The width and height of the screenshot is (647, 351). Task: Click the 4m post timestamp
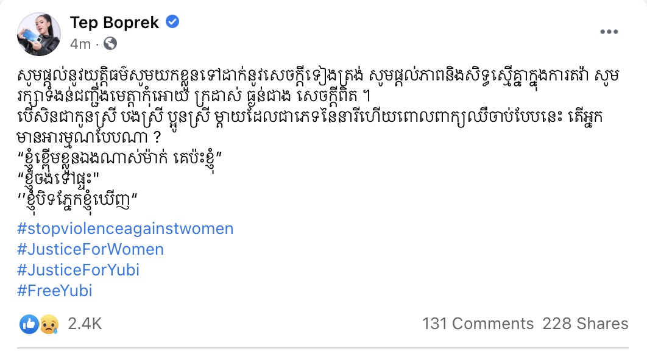[80, 44]
